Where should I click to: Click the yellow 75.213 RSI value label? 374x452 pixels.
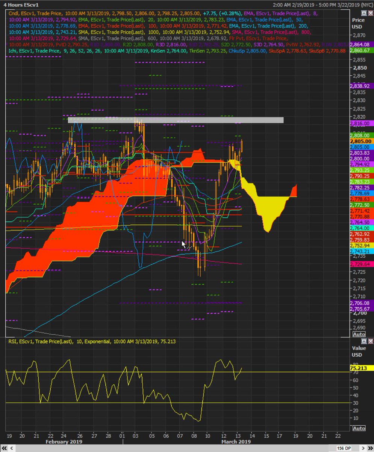(x=361, y=368)
